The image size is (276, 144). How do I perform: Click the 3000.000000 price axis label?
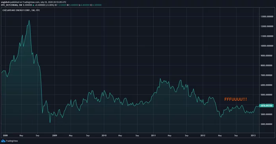coord(267,114)
